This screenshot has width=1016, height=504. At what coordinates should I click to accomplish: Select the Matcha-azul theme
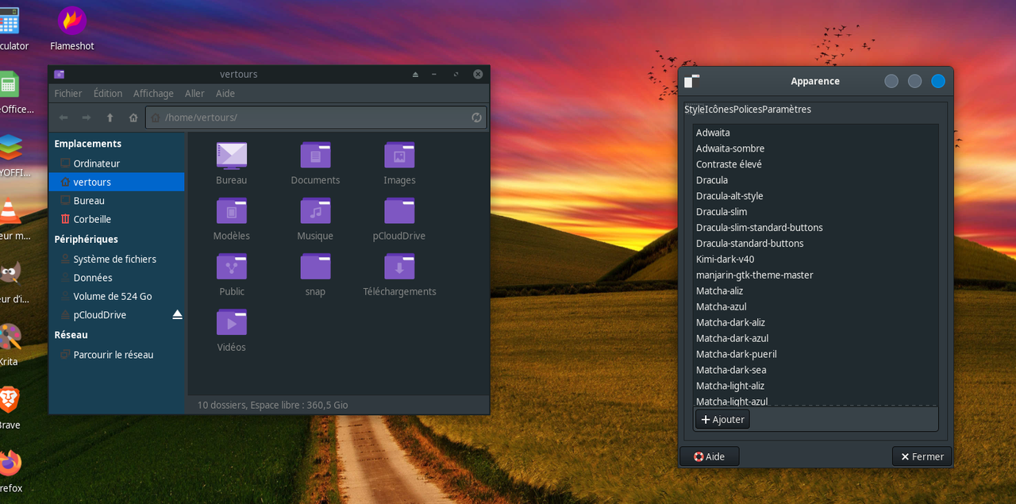[x=815, y=307]
